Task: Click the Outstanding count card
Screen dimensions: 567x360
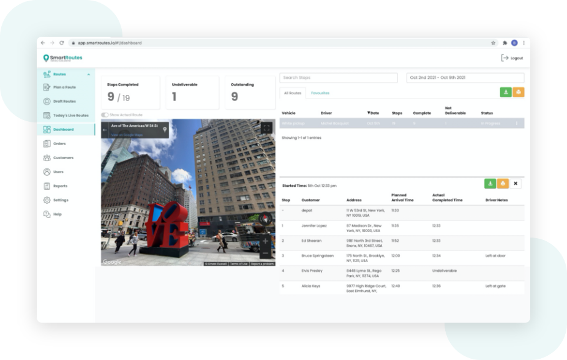Action: [x=250, y=92]
